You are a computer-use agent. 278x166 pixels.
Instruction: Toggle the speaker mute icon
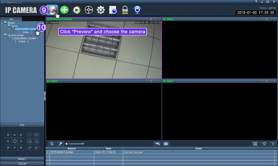coord(67,144)
